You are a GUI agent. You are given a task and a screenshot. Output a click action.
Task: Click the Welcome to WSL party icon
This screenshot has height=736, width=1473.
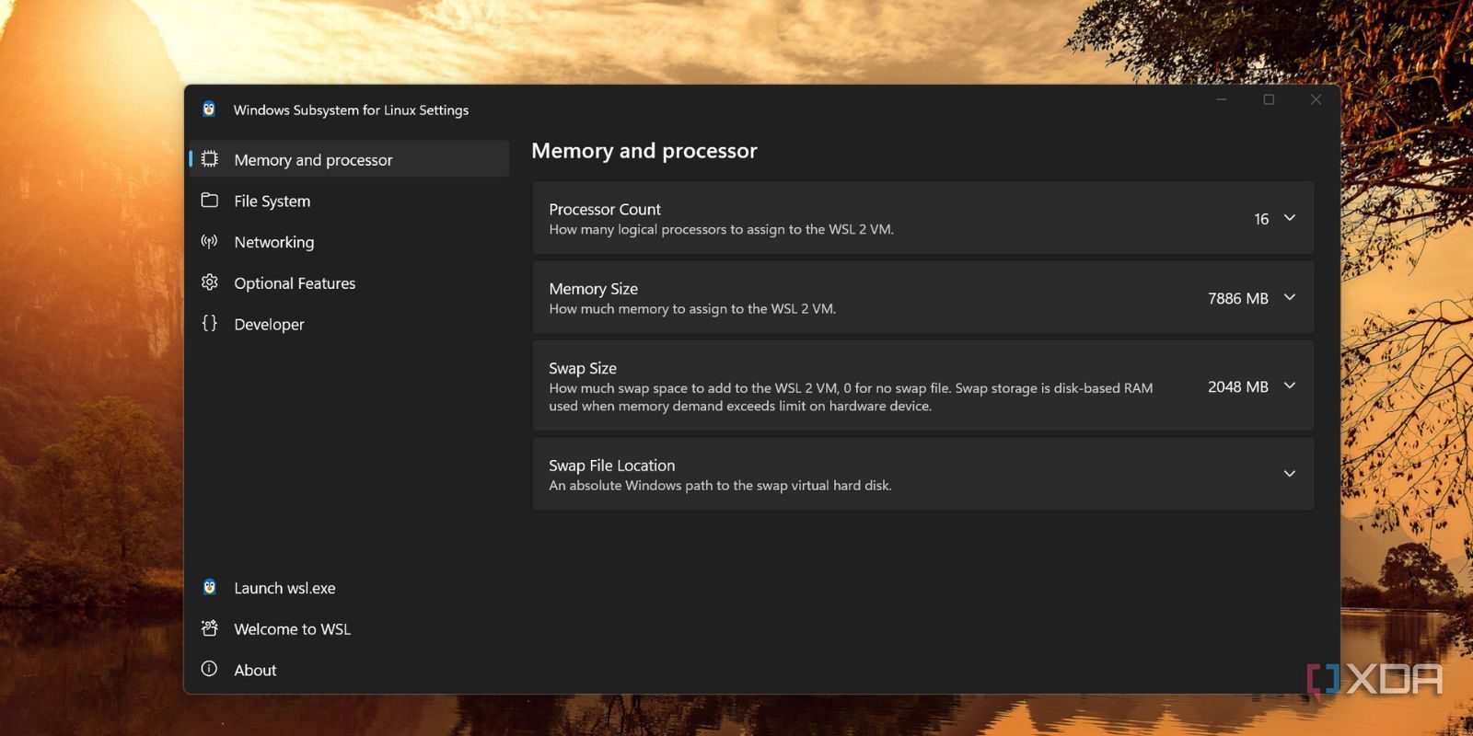point(210,628)
